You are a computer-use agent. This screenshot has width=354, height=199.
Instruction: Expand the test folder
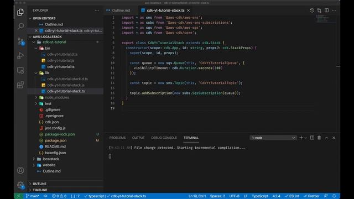[x=48, y=103]
